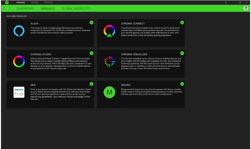Click the Available Modules heading
Image resolution: width=251 pixels, height=149 pixels.
16,16
